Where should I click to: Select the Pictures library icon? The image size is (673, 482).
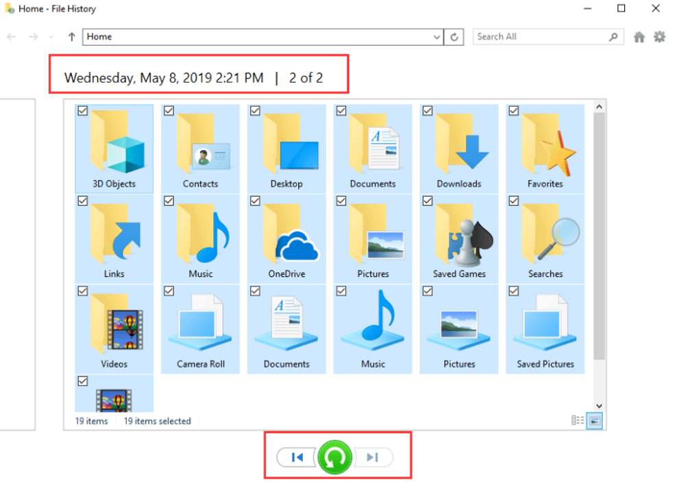point(458,329)
